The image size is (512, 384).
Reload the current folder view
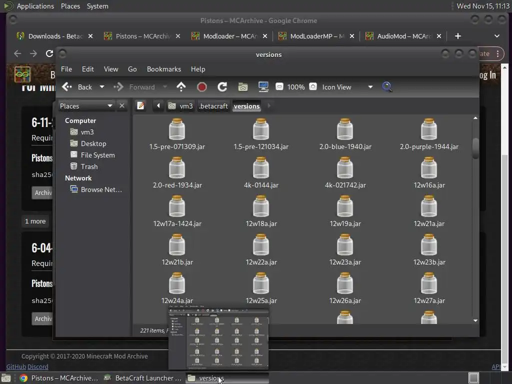click(x=222, y=87)
